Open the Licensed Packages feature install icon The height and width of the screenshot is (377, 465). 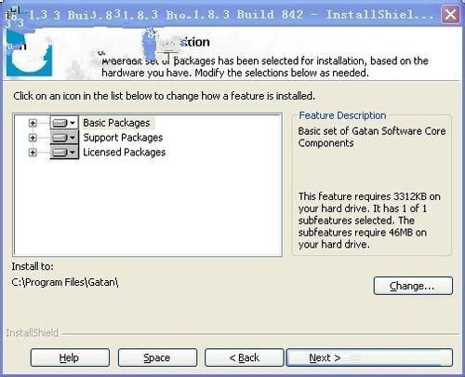pyautogui.click(x=64, y=152)
